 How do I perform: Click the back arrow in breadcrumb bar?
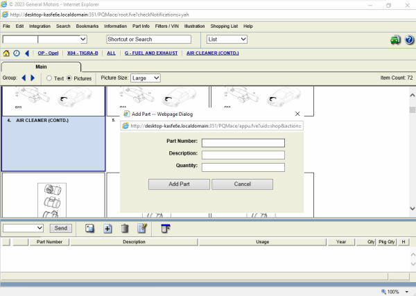(x=27, y=53)
